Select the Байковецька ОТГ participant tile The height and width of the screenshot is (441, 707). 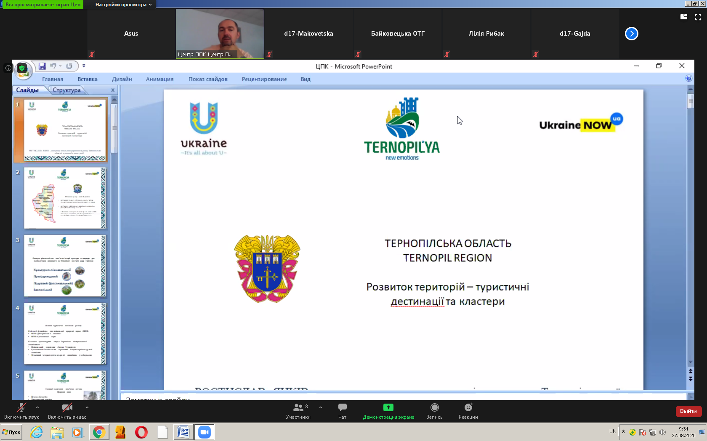tap(398, 34)
